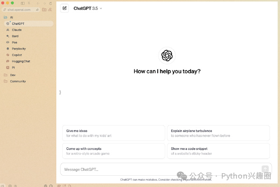Click the Bard sparkle favicon
Viewport: 280px width, 187px height.
pos(8,36)
